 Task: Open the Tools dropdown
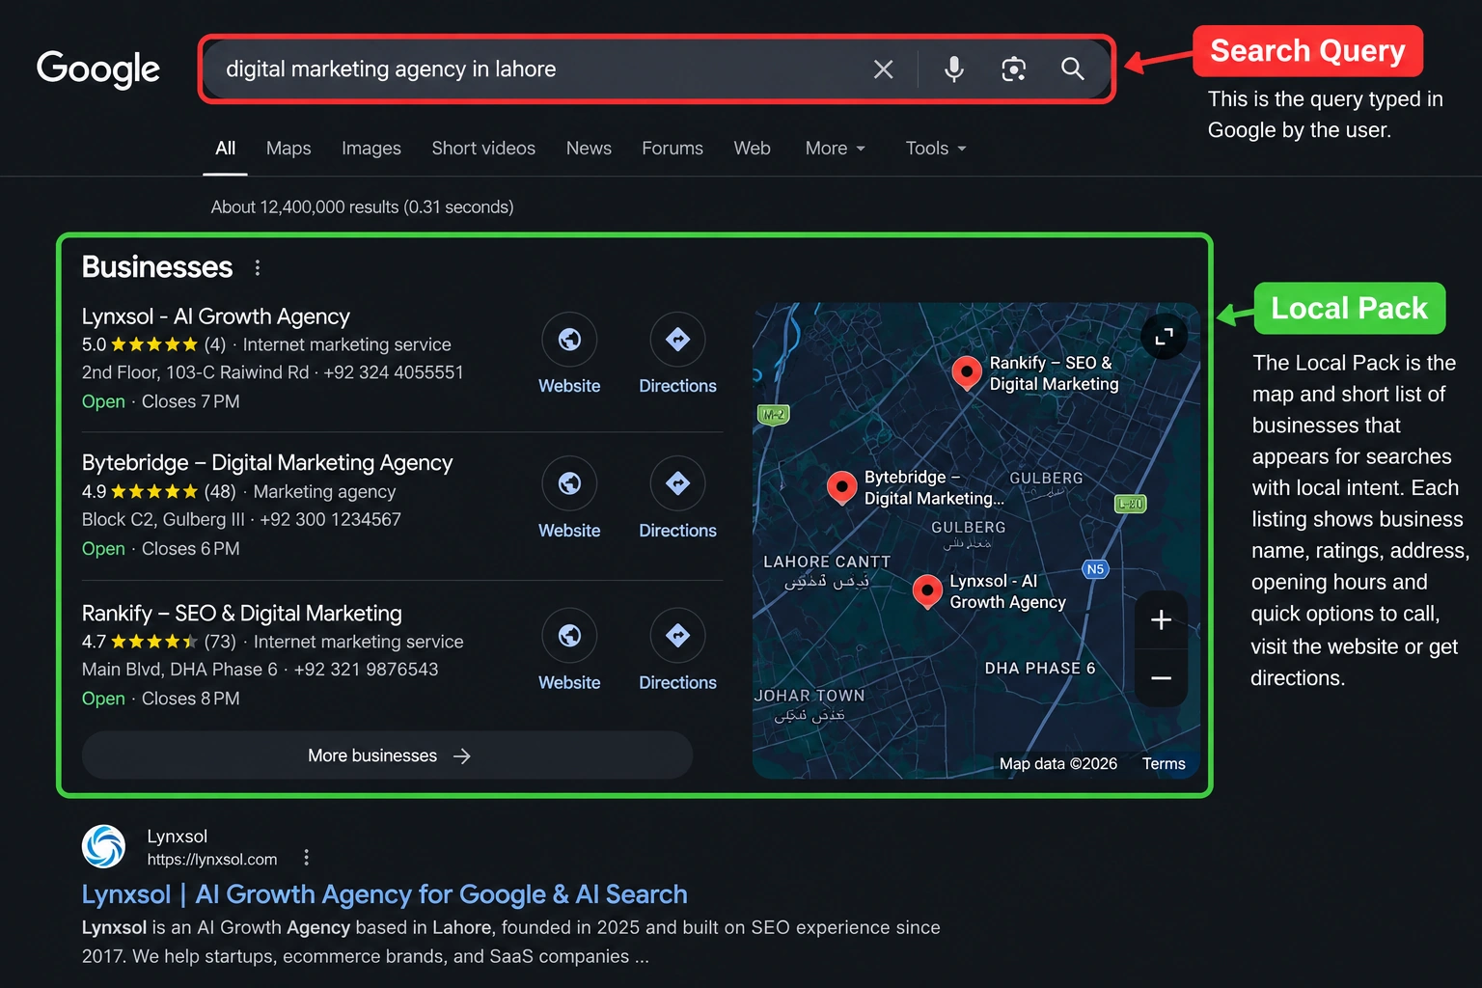click(x=936, y=149)
